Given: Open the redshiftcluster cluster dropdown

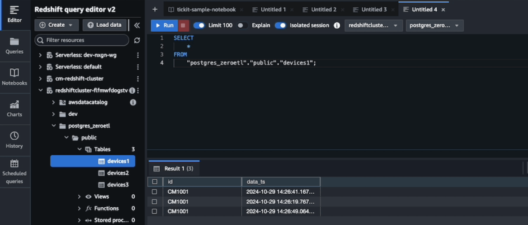Looking at the screenshot, I should coord(374,26).
